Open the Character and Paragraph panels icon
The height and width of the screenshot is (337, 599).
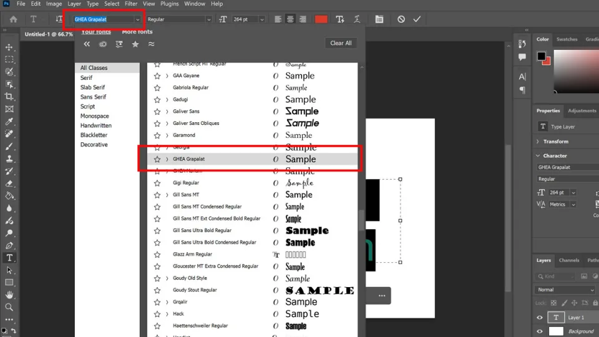point(379,19)
